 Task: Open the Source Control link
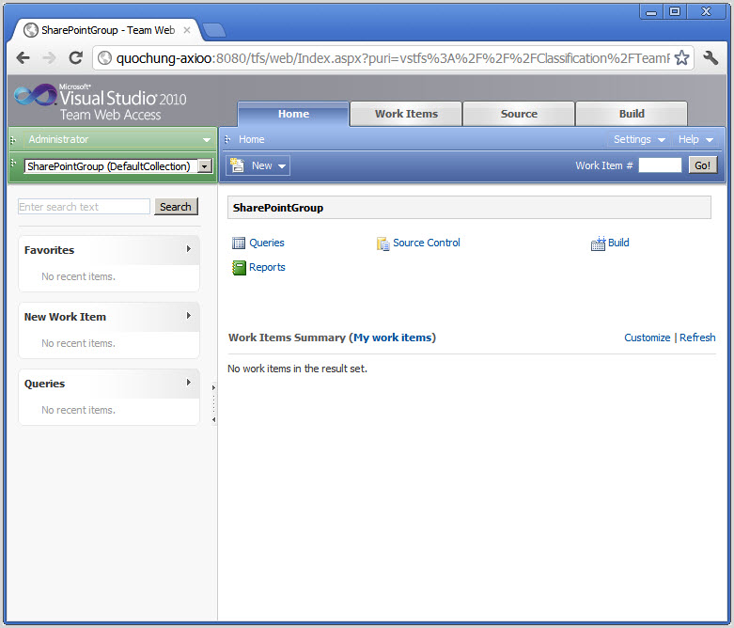427,243
